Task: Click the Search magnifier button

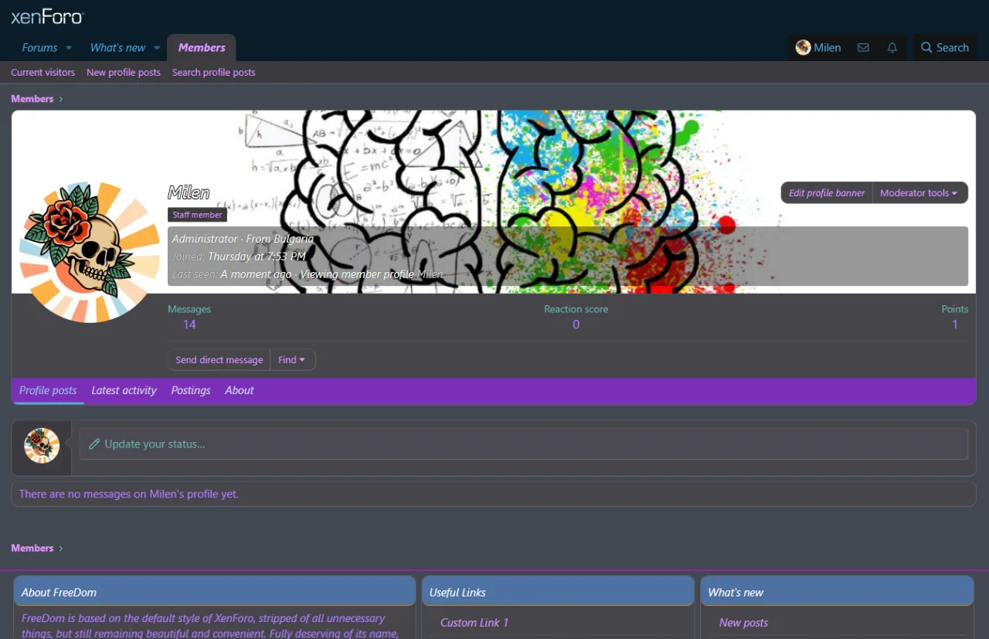Action: [944, 48]
